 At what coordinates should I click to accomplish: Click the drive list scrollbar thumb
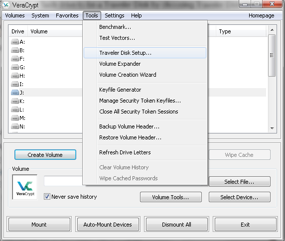pyautogui.click(x=272, y=55)
